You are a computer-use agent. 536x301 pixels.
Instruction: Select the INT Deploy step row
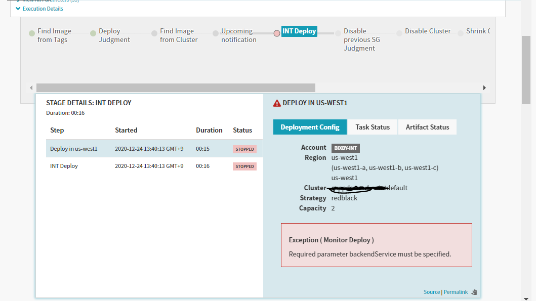pyautogui.click(x=154, y=166)
